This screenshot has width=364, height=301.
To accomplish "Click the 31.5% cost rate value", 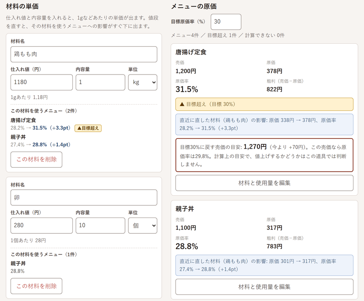I will 187,89.
